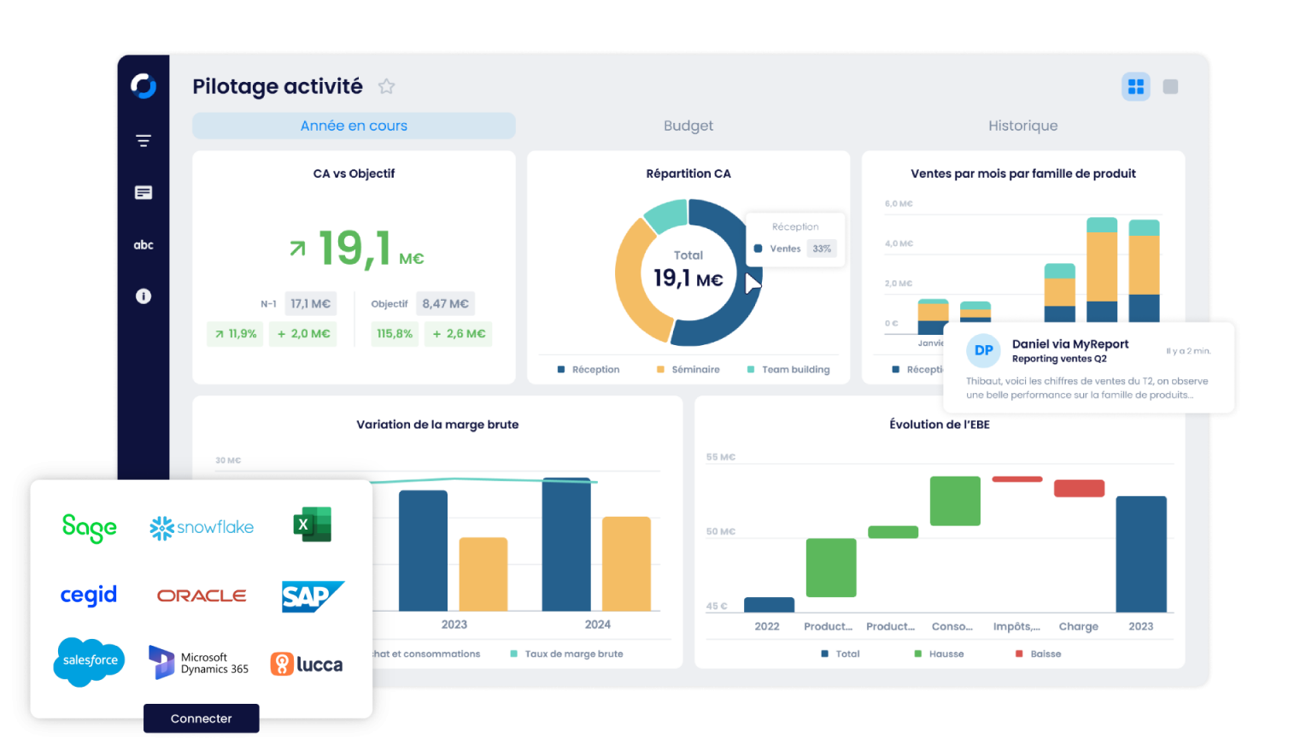Image resolution: width=1312 pixels, height=738 pixels.
Task: Open the filter icon in sidebar
Action: [x=143, y=141]
